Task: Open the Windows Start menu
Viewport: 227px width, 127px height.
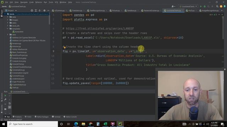Action: (x=4, y=124)
